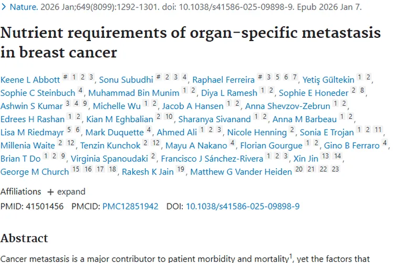Click author Sophie C Steinbuch
The image size is (394, 263).
tap(37, 93)
